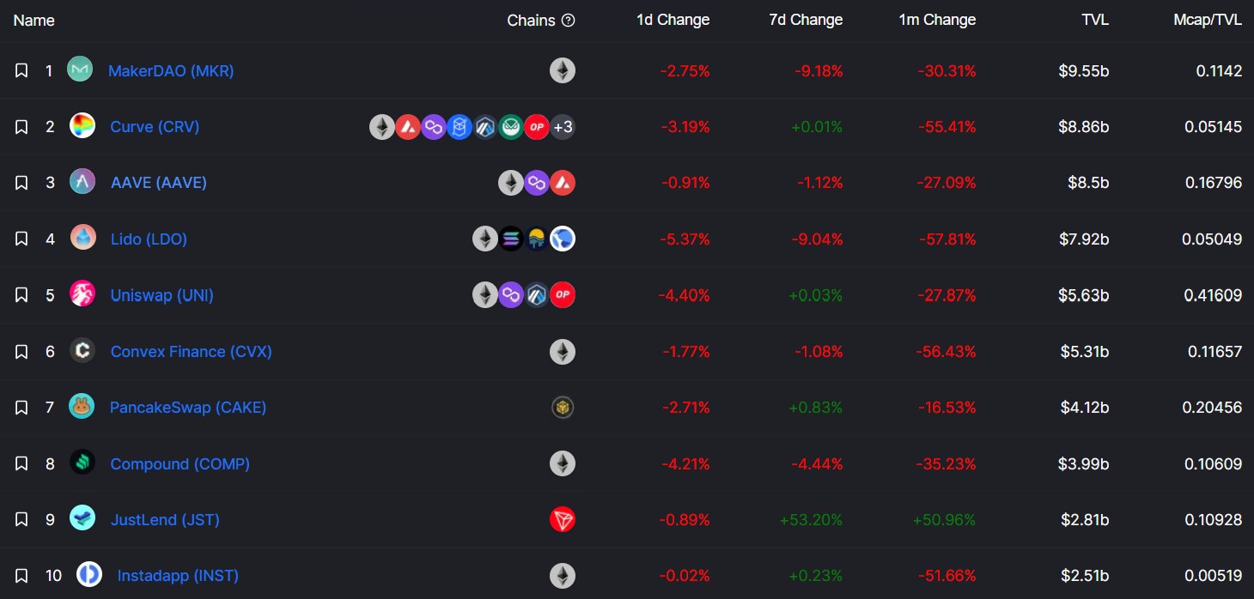The image size is (1254, 599).
Task: Click the Avalanche chain icon in AAVE row
Action: click(563, 183)
